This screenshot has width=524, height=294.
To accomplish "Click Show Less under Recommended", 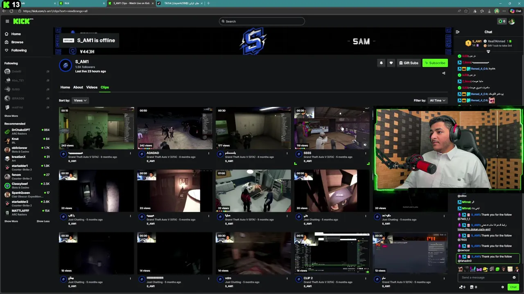I will (43, 221).
